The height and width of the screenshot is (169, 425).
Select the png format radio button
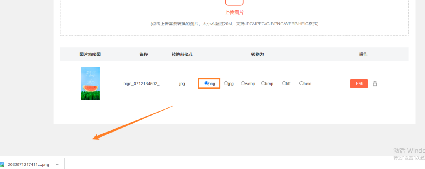pyautogui.click(x=206, y=84)
